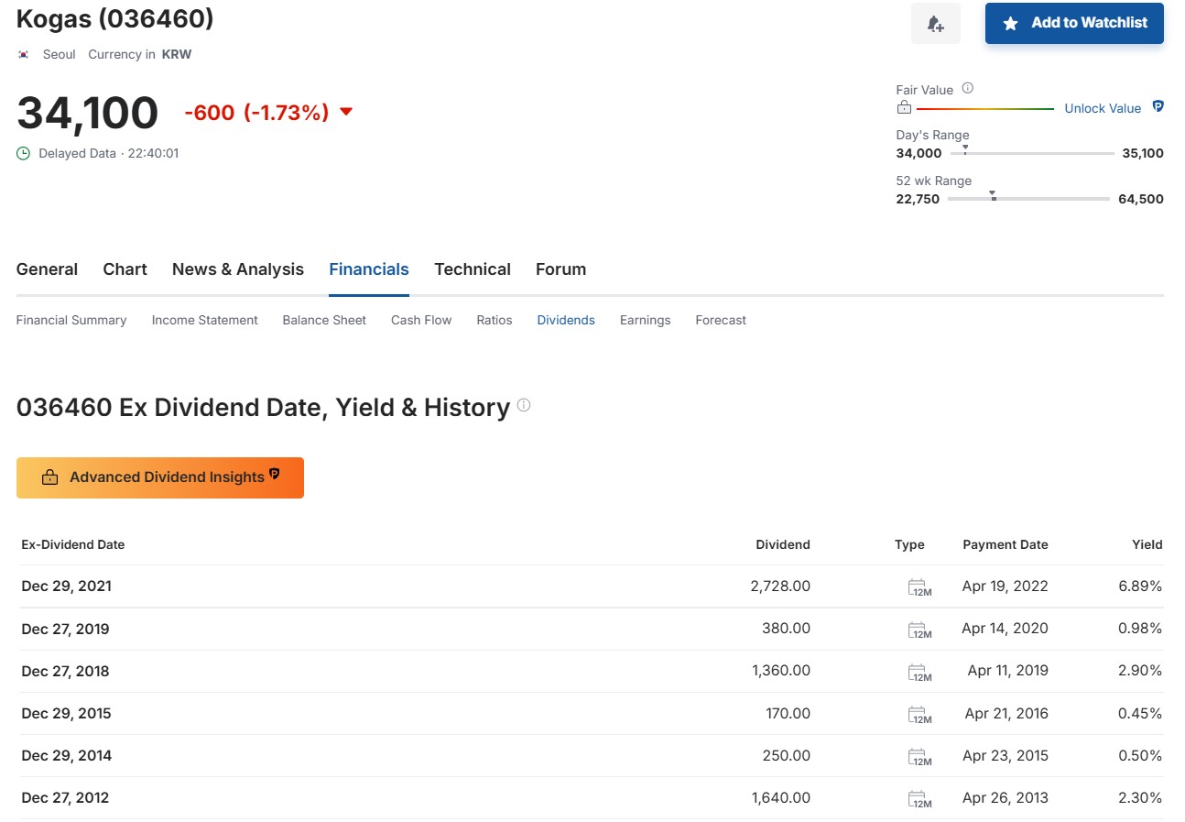Image resolution: width=1185 pixels, height=822 pixels.
Task: Select the Dividends sub-tab
Action: coord(566,320)
